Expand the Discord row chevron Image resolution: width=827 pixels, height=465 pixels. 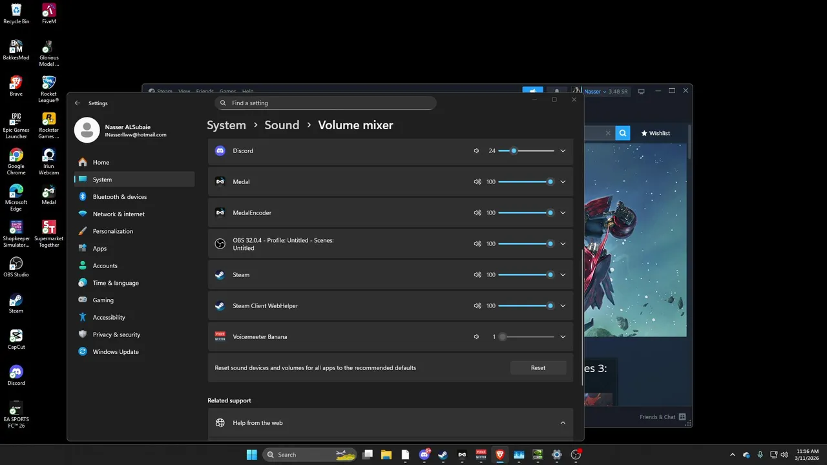coord(563,150)
